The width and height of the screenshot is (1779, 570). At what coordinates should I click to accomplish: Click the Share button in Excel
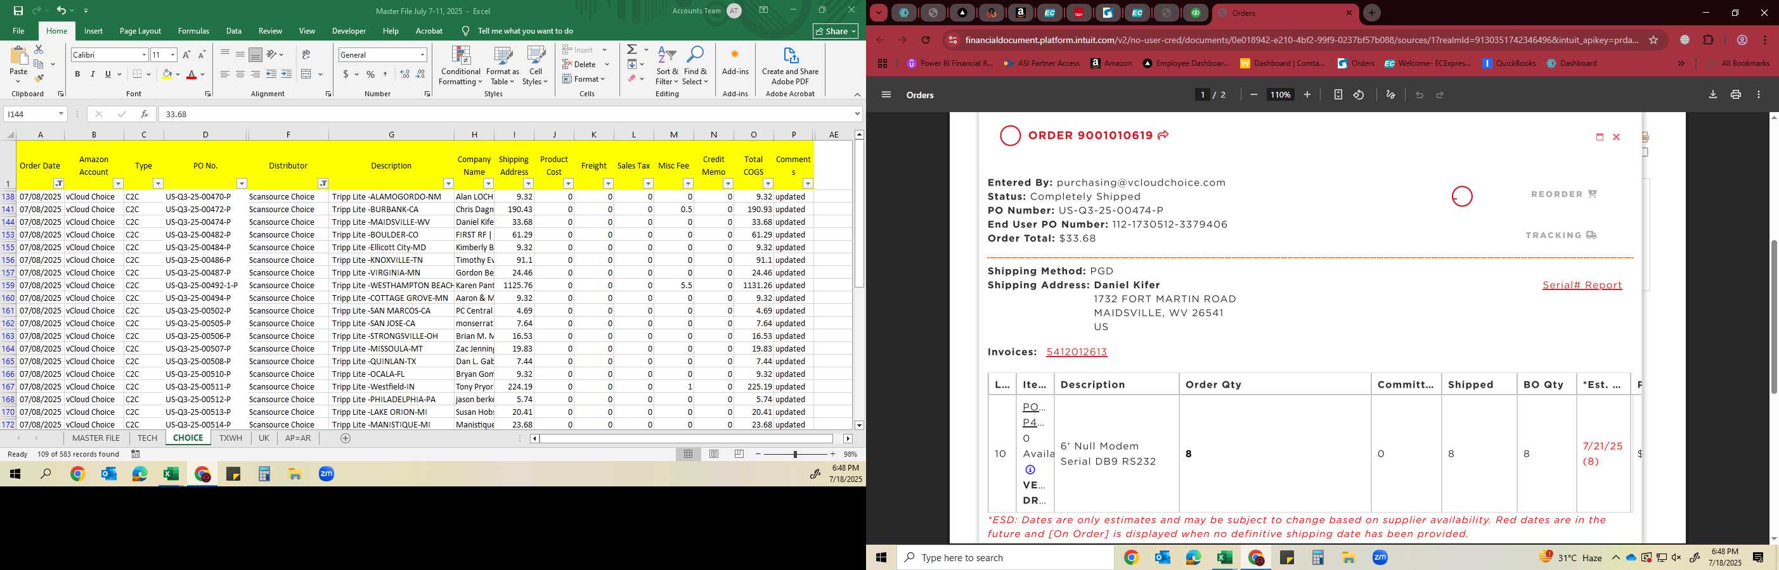coord(836,31)
